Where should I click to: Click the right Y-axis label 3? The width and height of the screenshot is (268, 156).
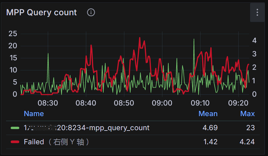pos(254,54)
